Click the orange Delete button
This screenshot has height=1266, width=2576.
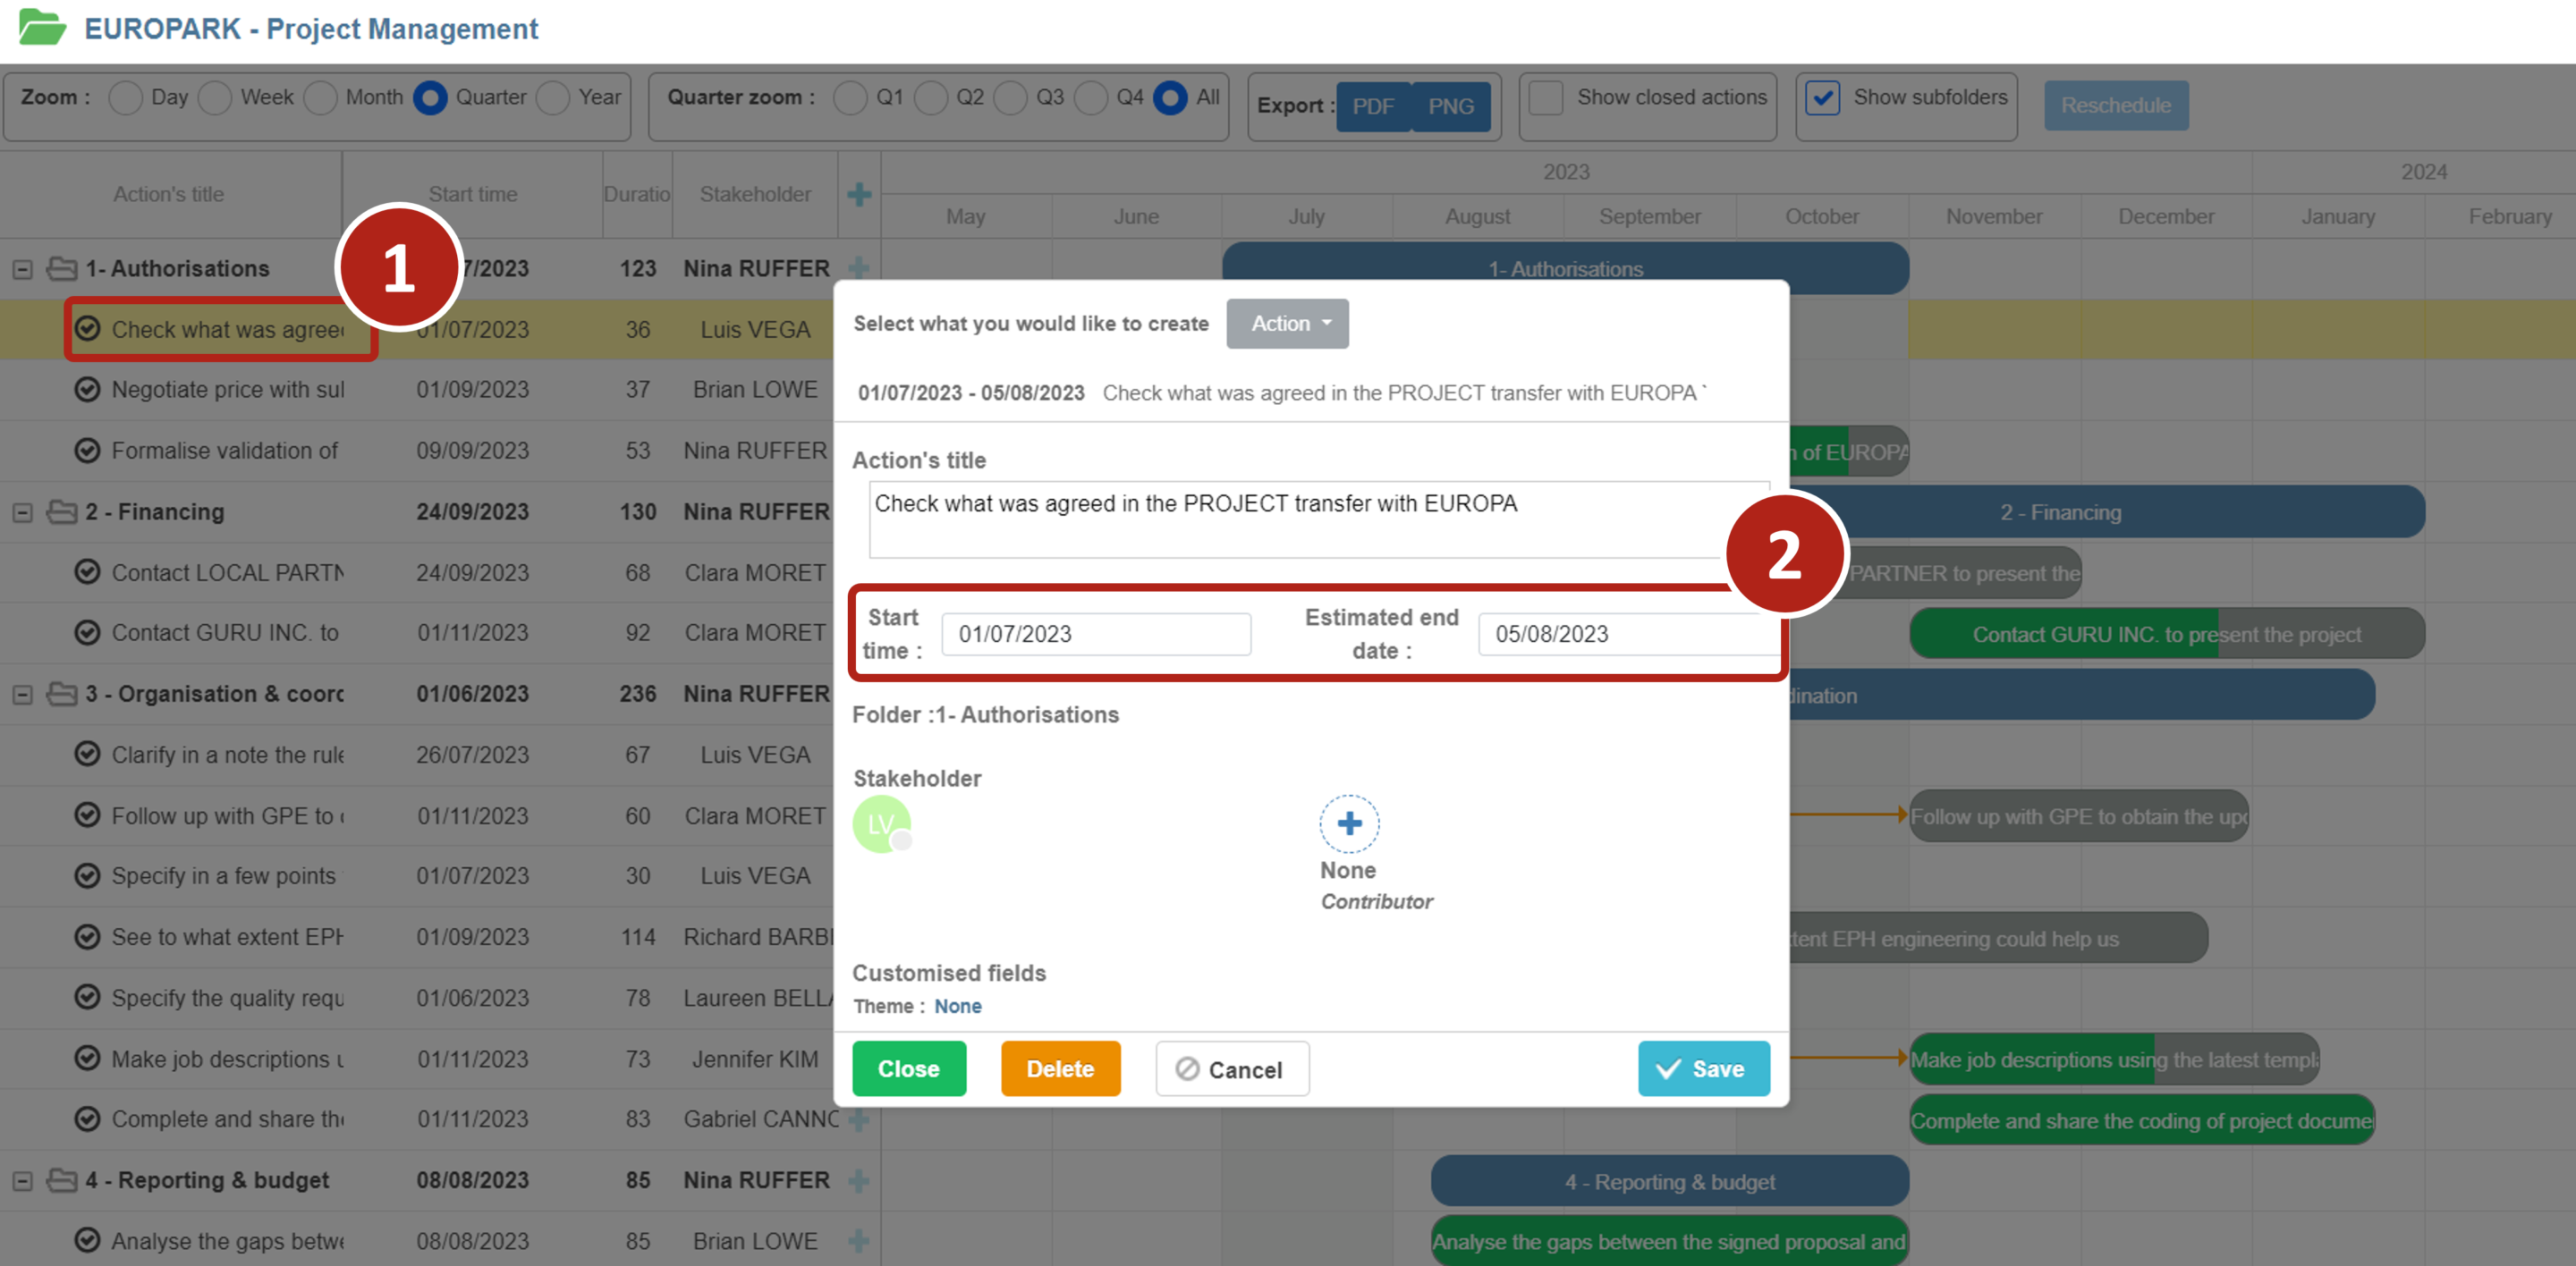click(1060, 1069)
